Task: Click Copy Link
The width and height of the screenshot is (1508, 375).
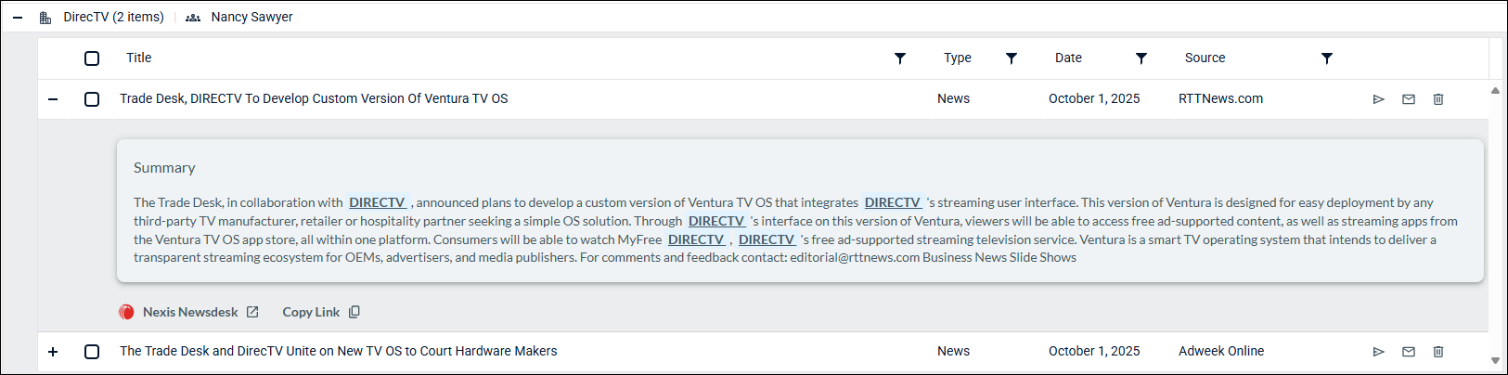Action: tap(311, 312)
